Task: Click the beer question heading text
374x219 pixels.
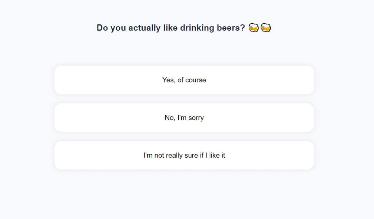Action: [171, 28]
